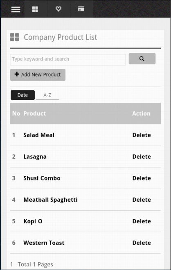Focus the keyword search field

[x=68, y=60]
